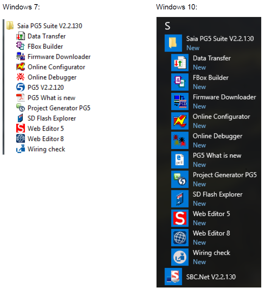Click Wiring check label, Windows 10

click(211, 253)
